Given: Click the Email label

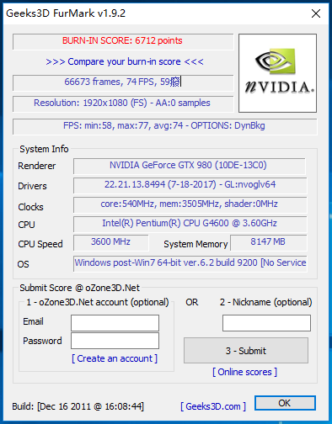Looking at the screenshot, I should click(x=33, y=321).
